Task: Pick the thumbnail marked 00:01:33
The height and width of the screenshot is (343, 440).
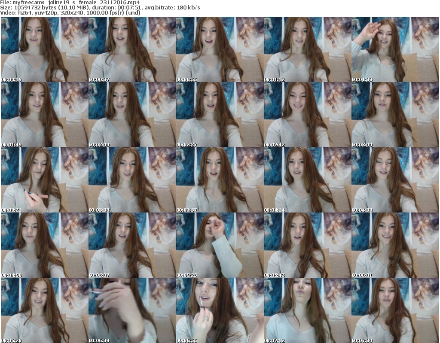Action: (395, 49)
